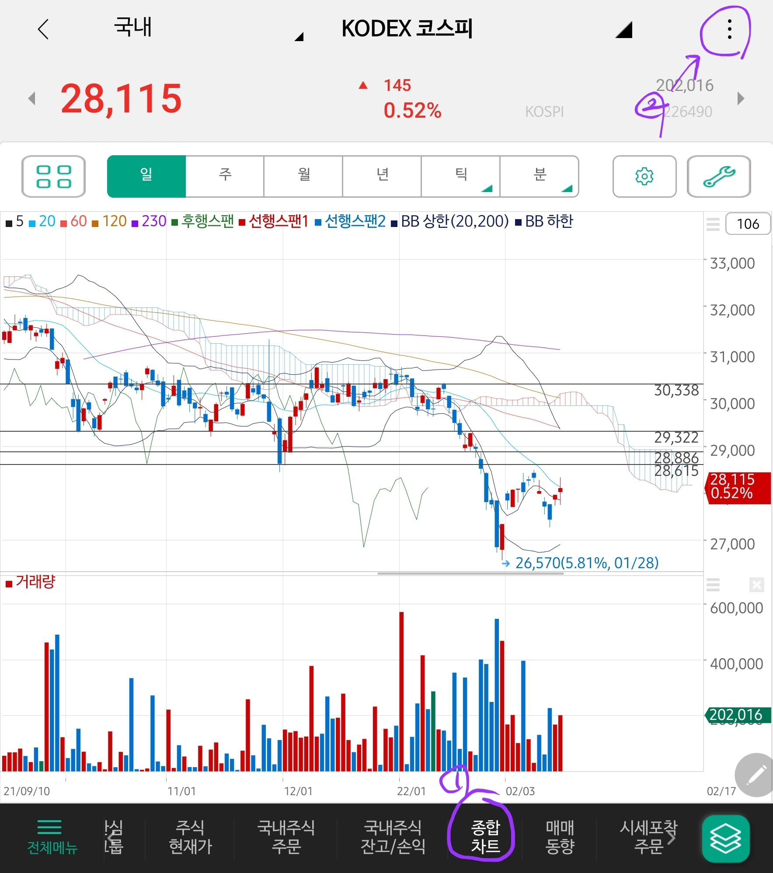Show previous price info with left arrow
This screenshot has width=773, height=873.
click(x=31, y=98)
